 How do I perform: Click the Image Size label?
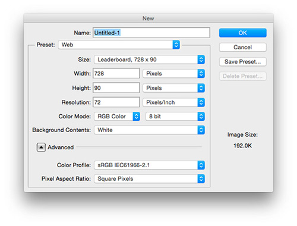242,135
